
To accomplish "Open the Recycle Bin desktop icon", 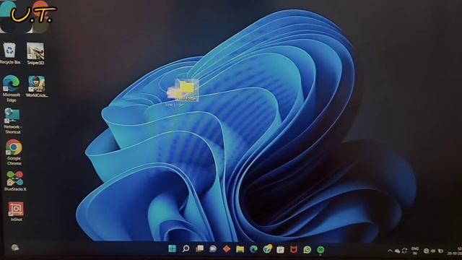I will 9,53.
